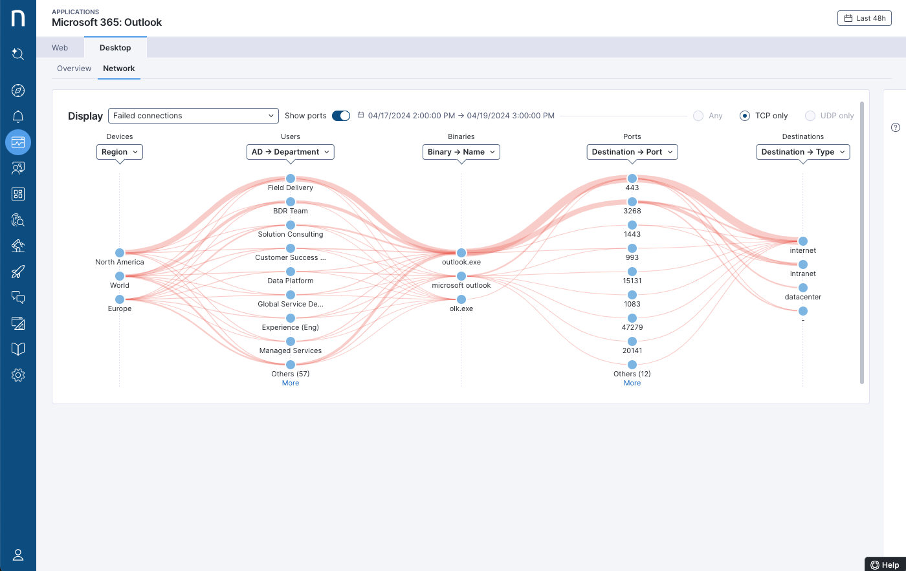Open the Failed connections display dropdown

[193, 116]
